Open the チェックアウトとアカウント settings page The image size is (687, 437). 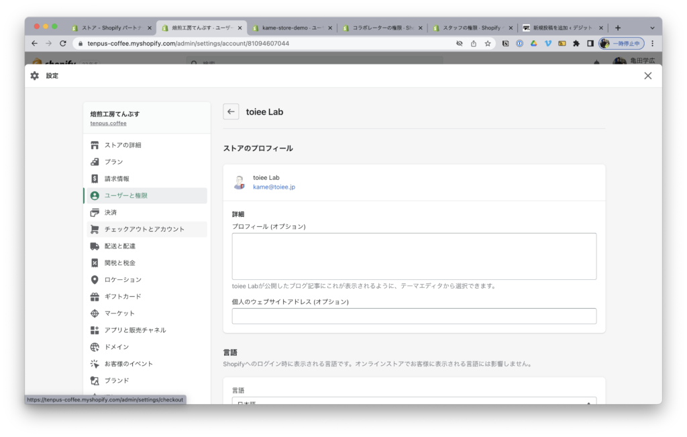[147, 229]
